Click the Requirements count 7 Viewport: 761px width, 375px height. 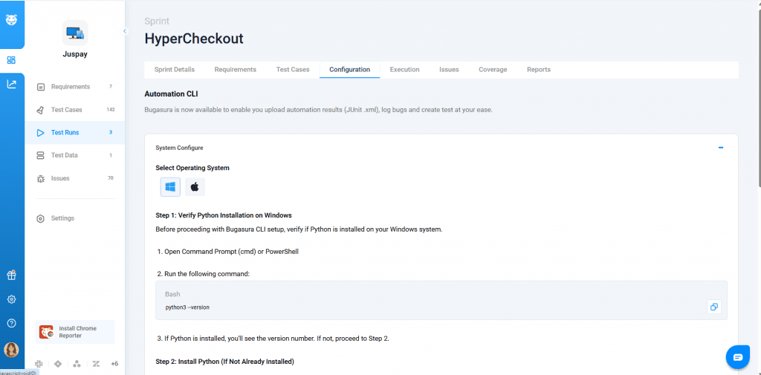pos(111,87)
